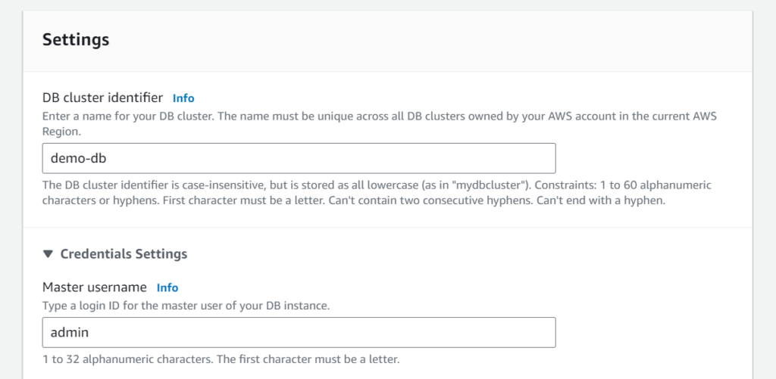Viewport: 776px width, 379px height.
Task: Click the DB cluster identifier label
Action: point(102,98)
